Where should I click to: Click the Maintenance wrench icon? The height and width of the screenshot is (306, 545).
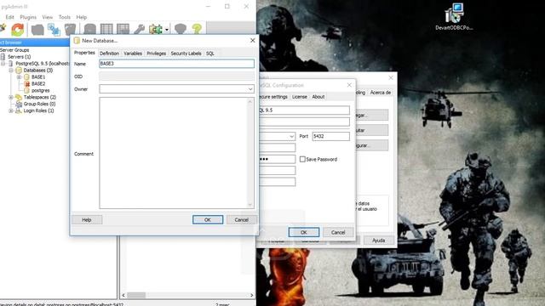(x=139, y=29)
